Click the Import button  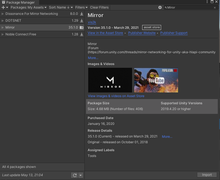point(207,175)
